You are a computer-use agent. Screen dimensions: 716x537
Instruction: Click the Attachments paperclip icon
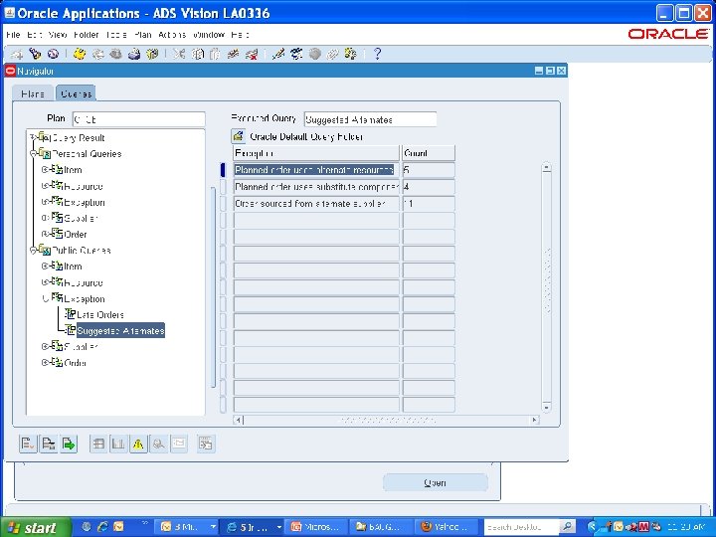pyautogui.click(x=332, y=54)
